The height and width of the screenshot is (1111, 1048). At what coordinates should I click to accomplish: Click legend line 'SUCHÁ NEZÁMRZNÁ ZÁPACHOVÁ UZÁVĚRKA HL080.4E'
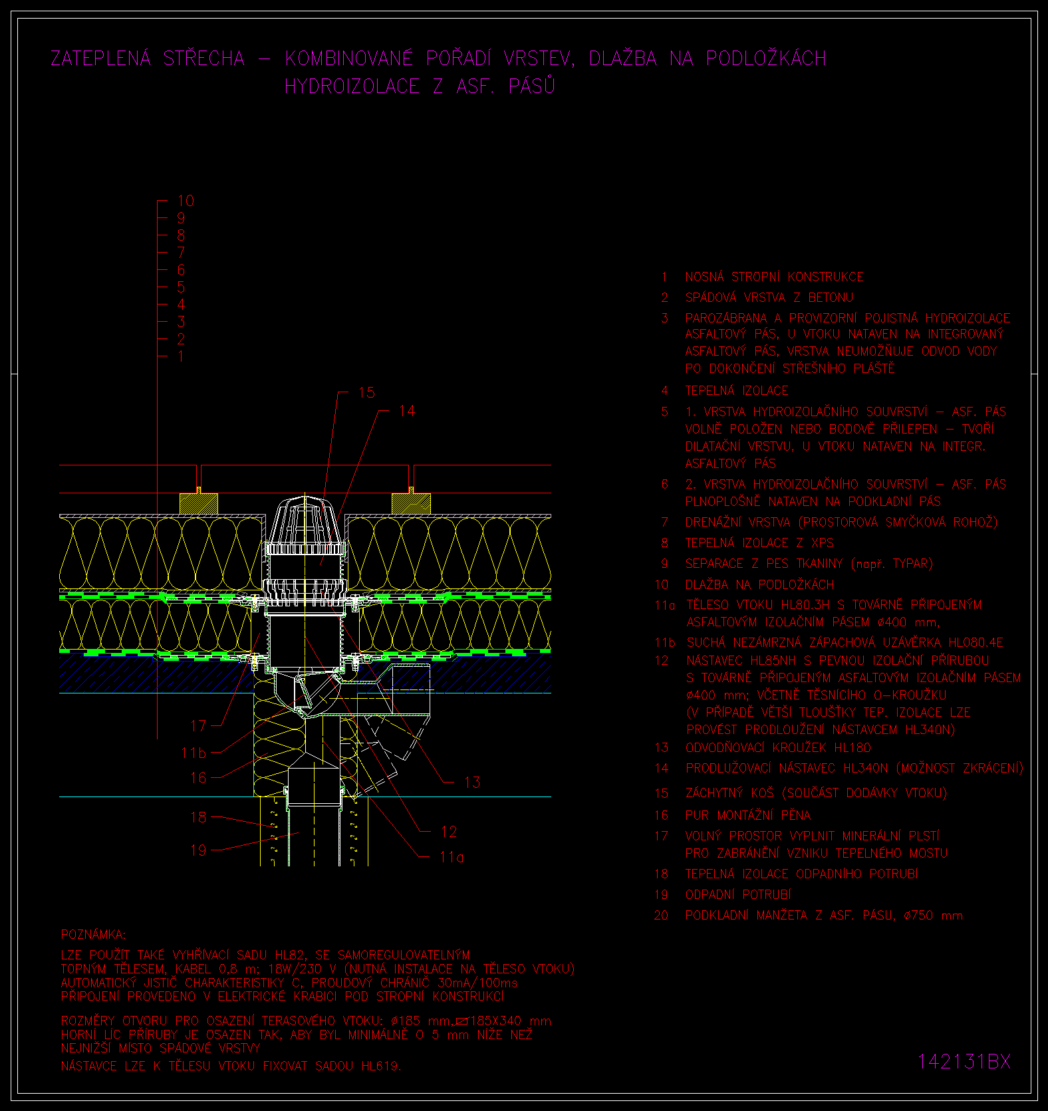[x=845, y=642]
